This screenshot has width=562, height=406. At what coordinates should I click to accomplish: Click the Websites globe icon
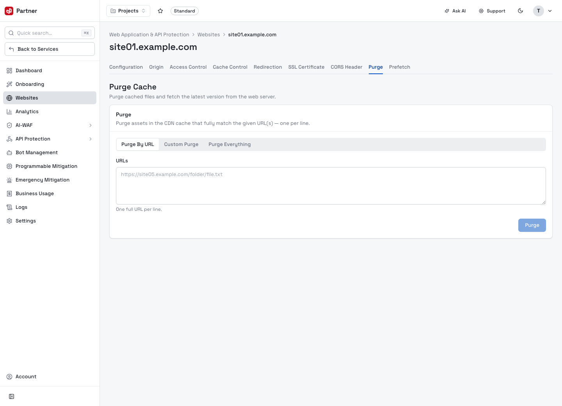point(9,98)
